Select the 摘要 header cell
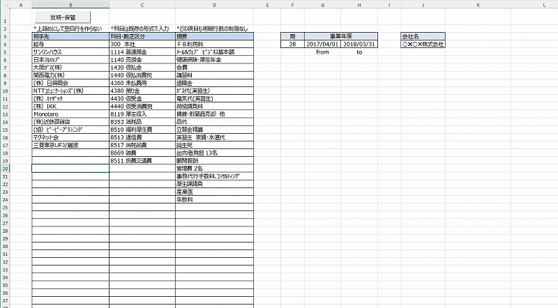Screen dimensions: 558x308 point(211,36)
